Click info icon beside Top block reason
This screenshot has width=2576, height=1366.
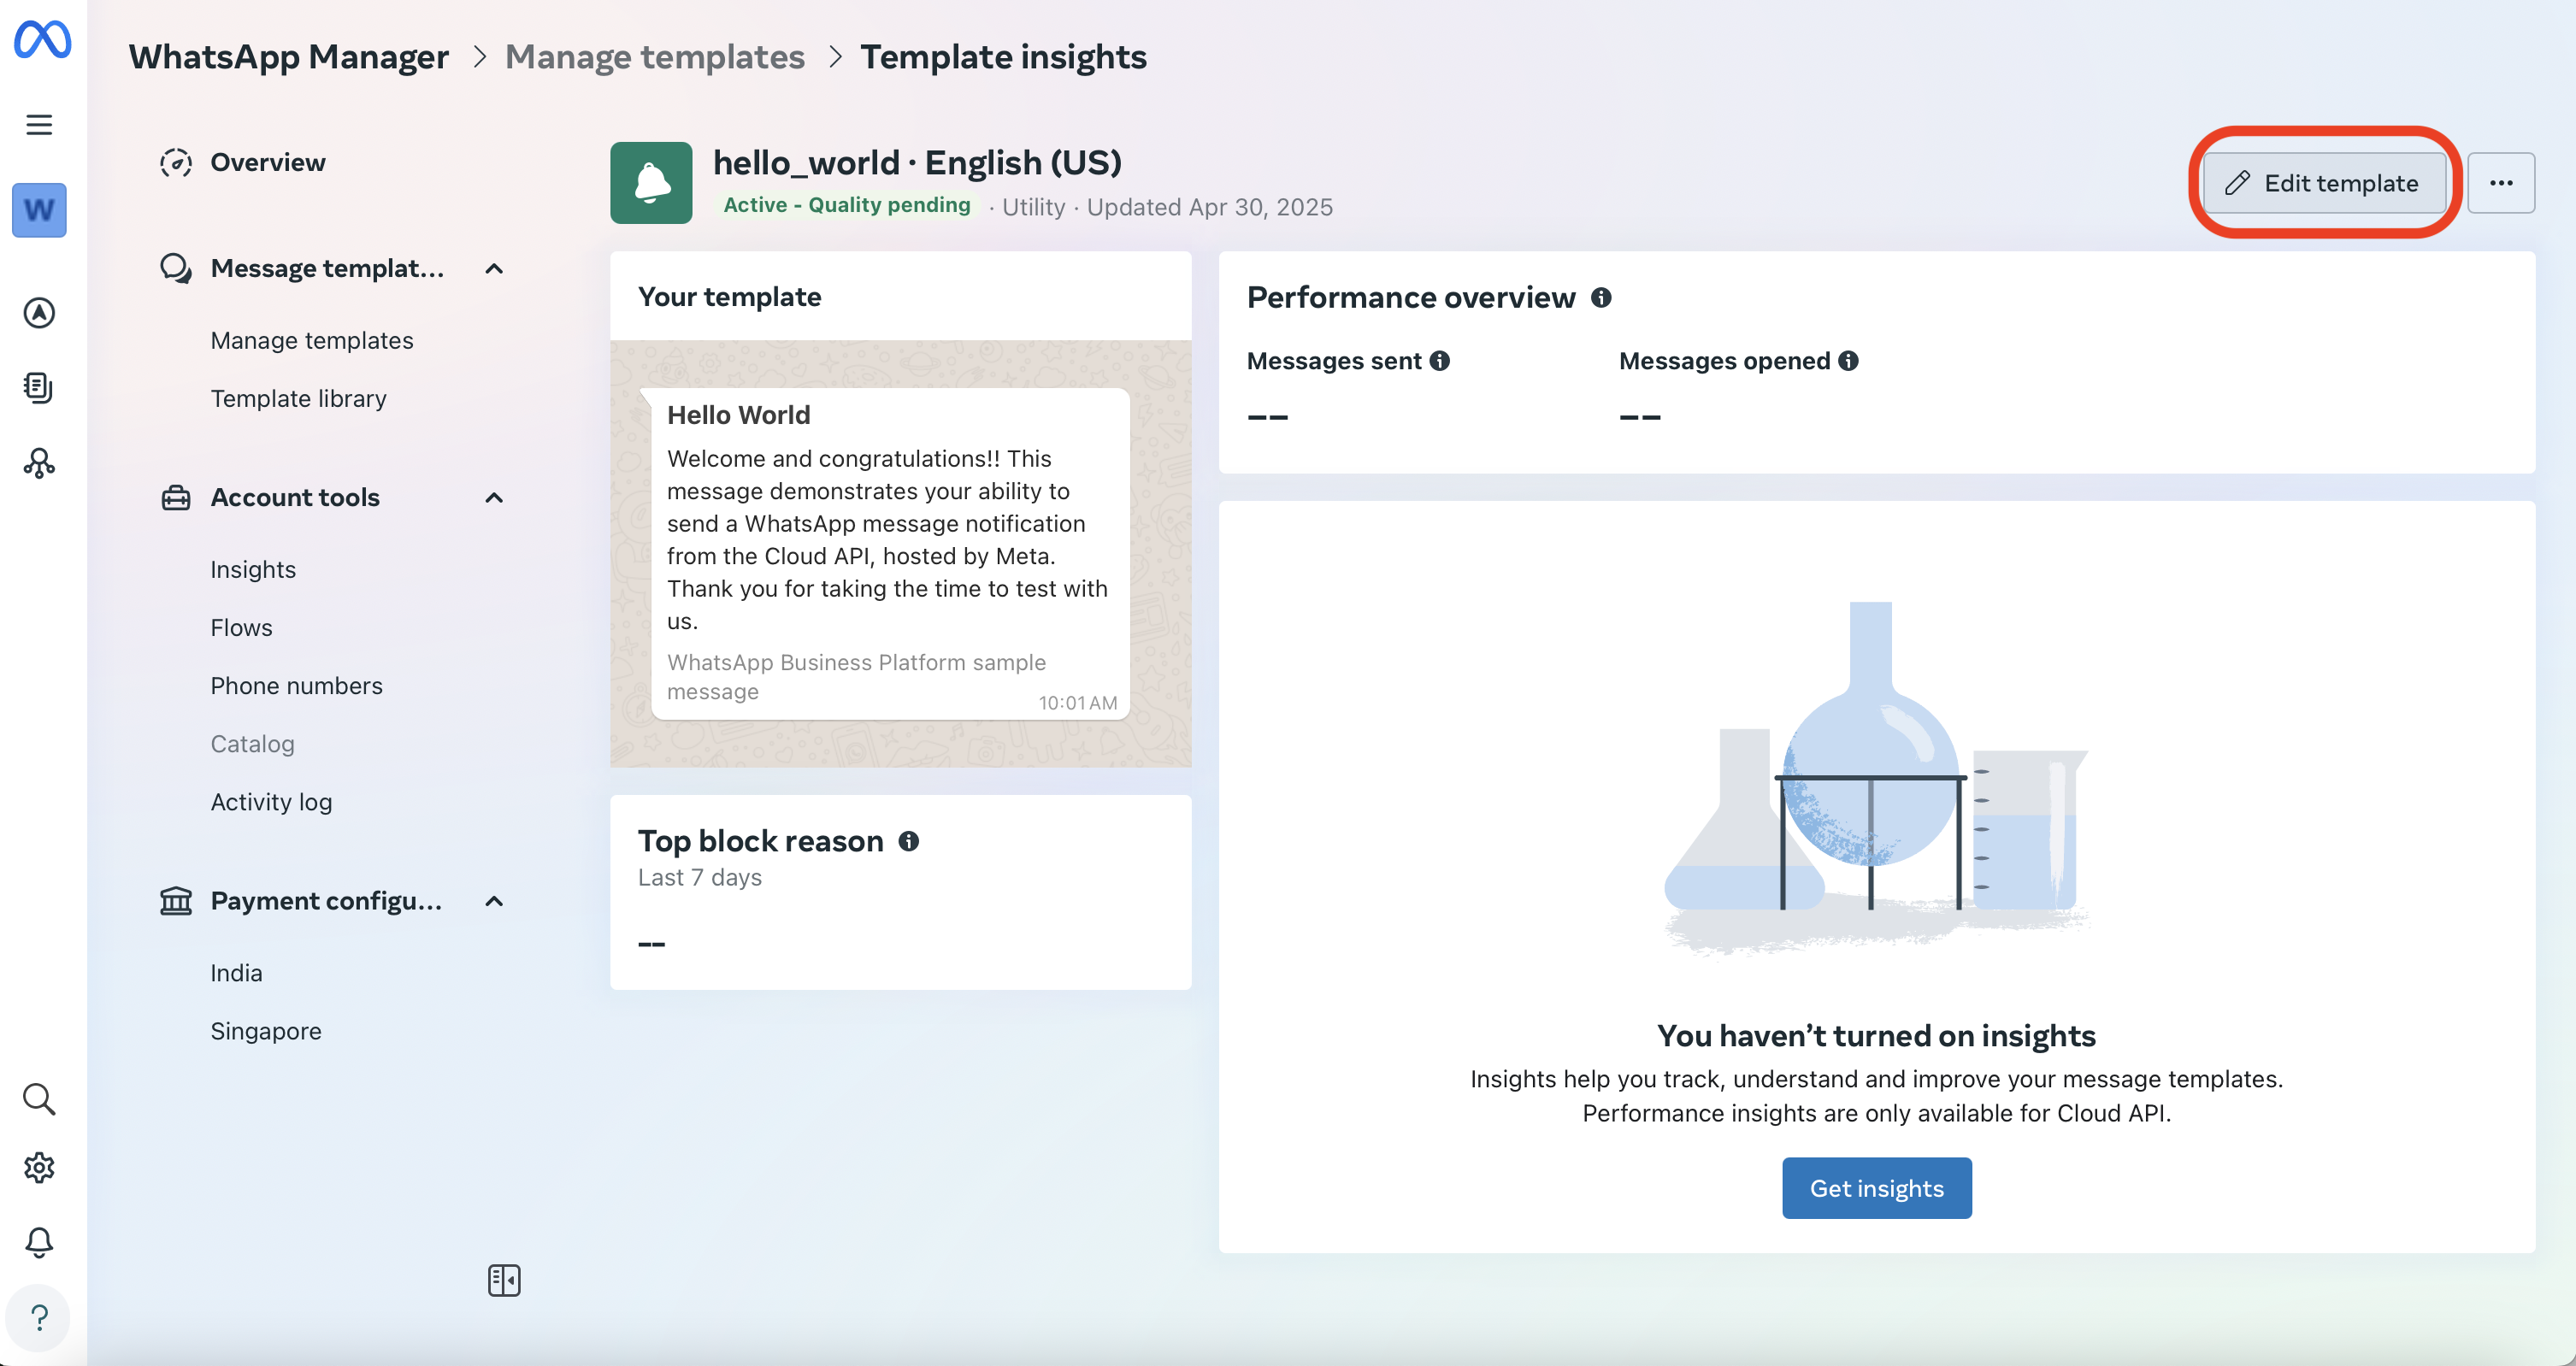point(909,841)
